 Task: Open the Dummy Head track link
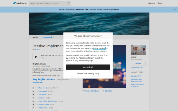[44, 104]
